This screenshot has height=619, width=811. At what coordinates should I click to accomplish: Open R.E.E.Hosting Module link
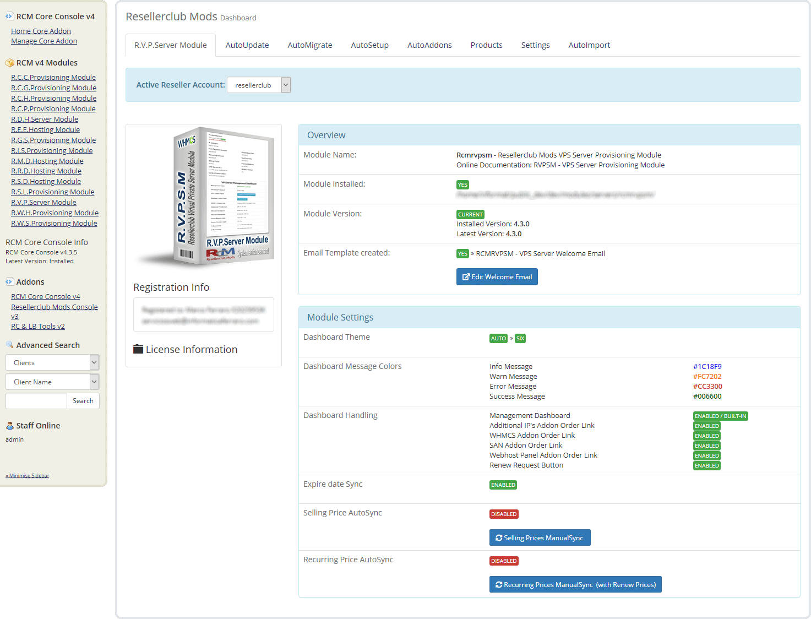point(45,129)
